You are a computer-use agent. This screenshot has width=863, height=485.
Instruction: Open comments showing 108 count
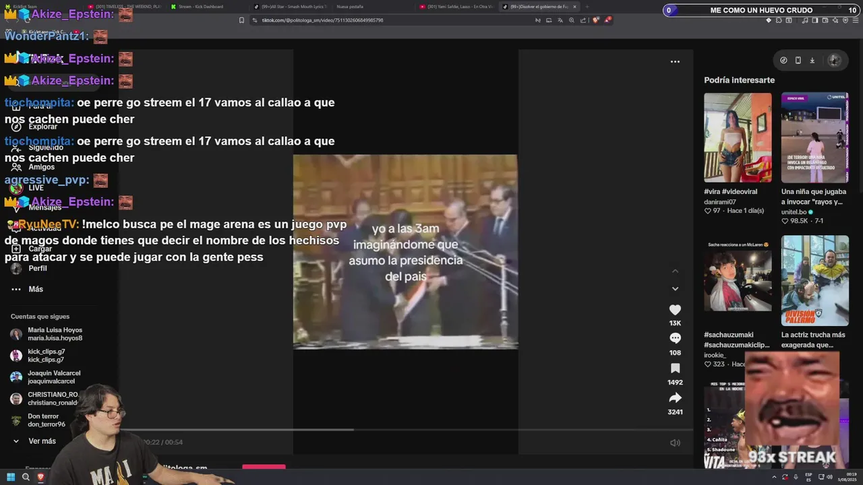coord(675,338)
